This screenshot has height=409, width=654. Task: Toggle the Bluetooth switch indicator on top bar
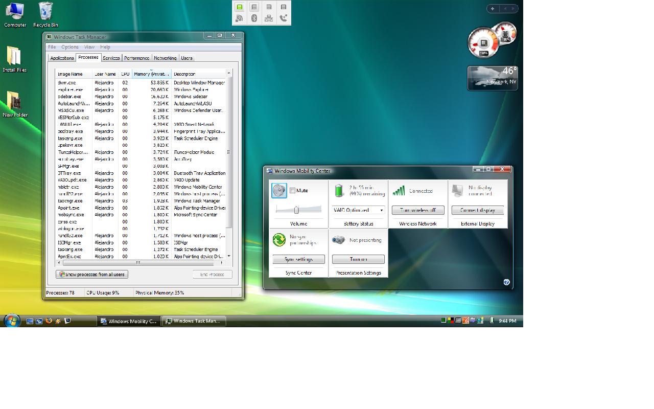(x=254, y=7)
